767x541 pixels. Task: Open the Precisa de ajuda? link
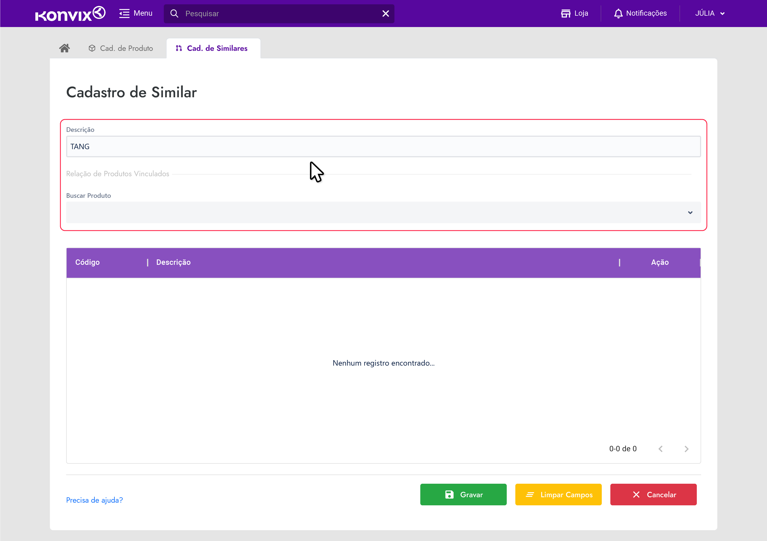pos(94,500)
